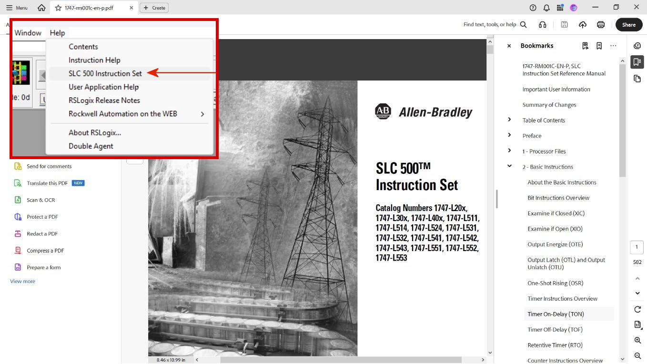The image size is (647, 364).
Task: Click the current page number field
Action: click(637, 247)
